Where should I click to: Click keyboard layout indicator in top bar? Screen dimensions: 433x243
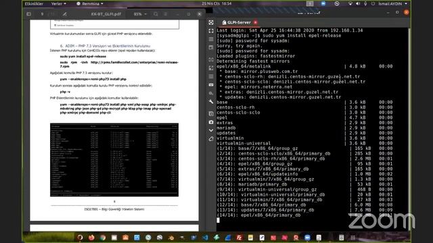tap(310, 3)
